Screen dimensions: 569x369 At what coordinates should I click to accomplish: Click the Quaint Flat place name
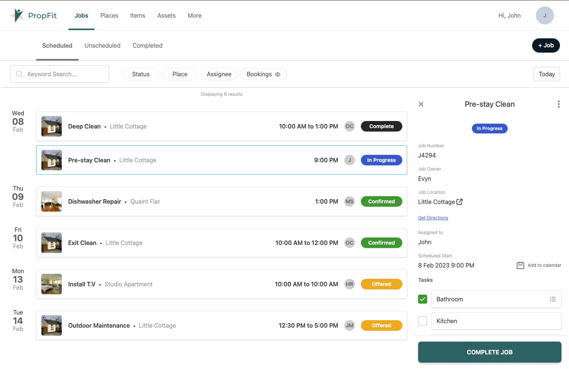coord(145,201)
